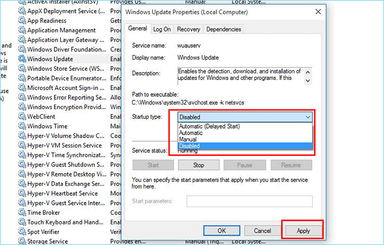Click the gear icon beside Windows Driver Foundation
Image resolution: width=384 pixels, height=245 pixels.
(x=22, y=49)
